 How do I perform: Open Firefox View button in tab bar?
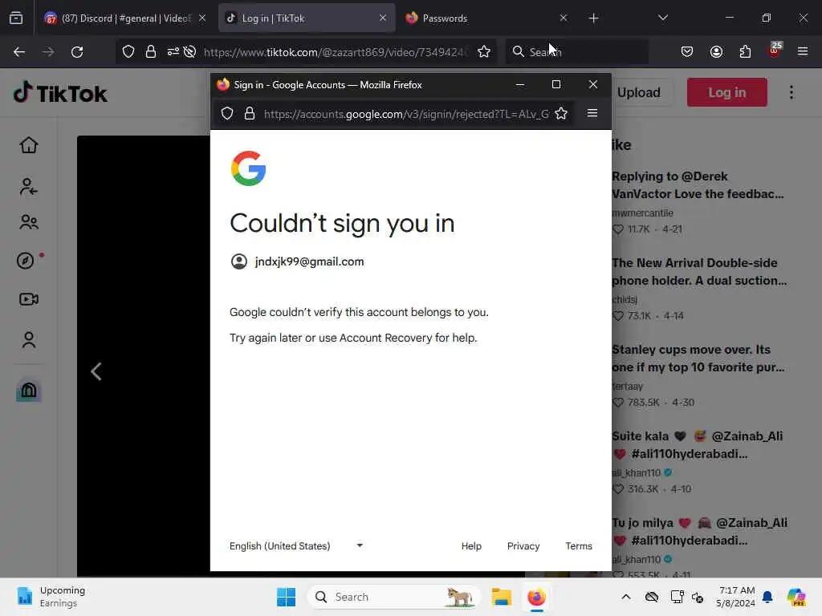click(x=16, y=18)
